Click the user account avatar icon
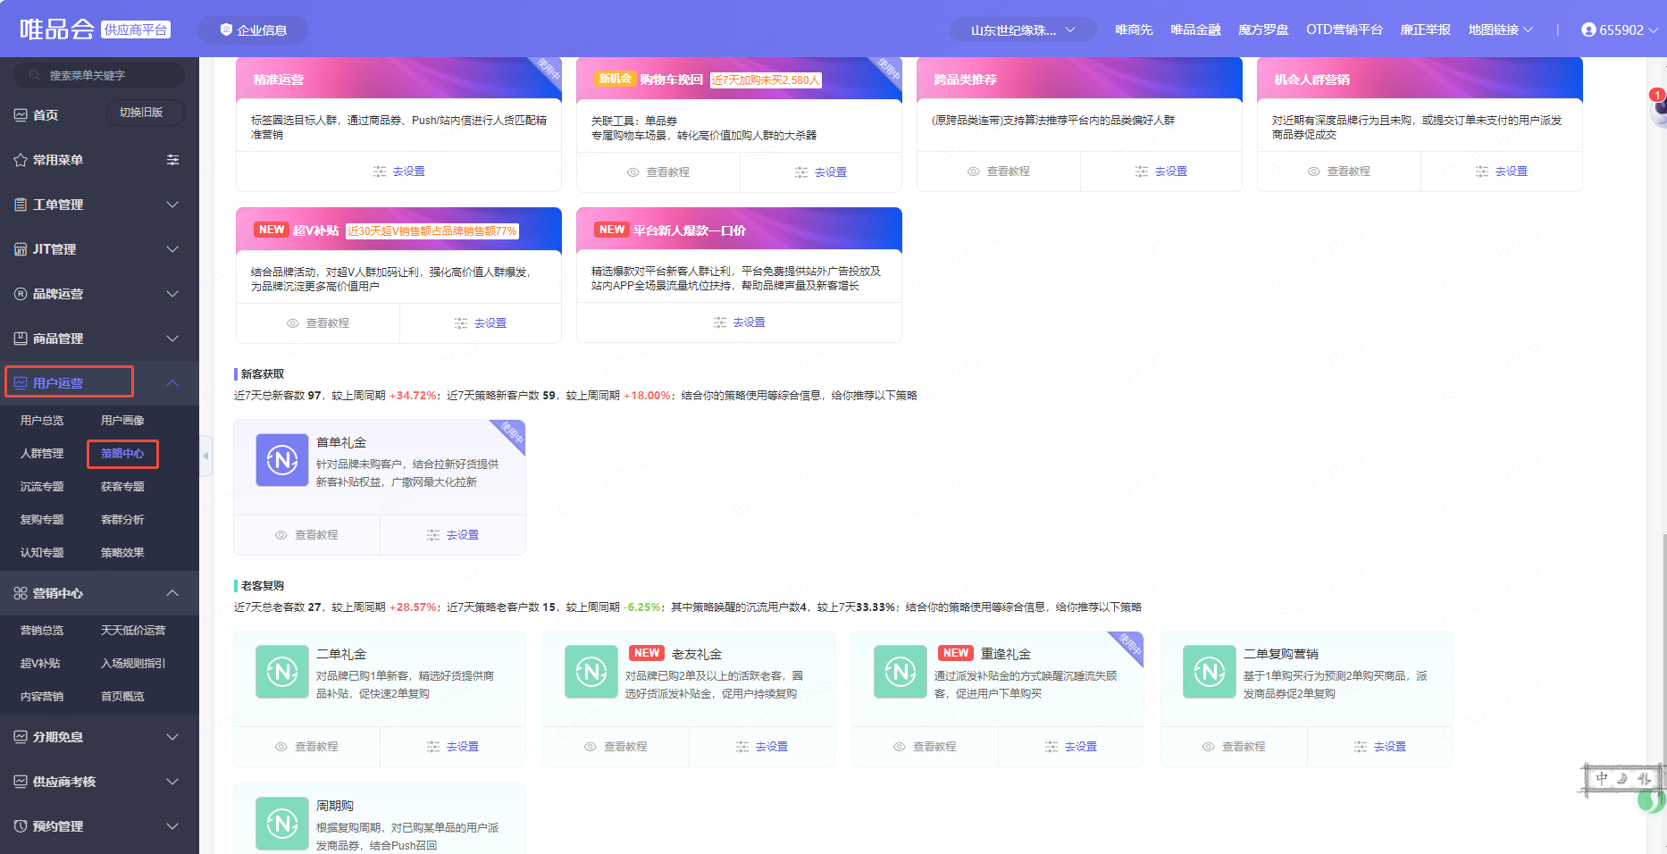1667x854 pixels. tap(1588, 29)
